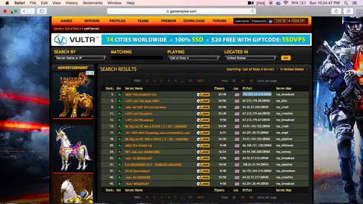Click in the Matching search field
363x204 pixels.
tap(137, 58)
